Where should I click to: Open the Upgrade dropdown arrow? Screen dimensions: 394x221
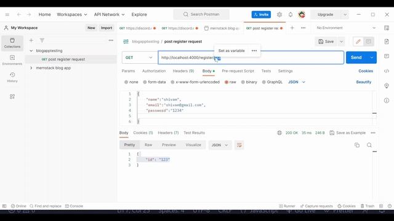pos(345,15)
